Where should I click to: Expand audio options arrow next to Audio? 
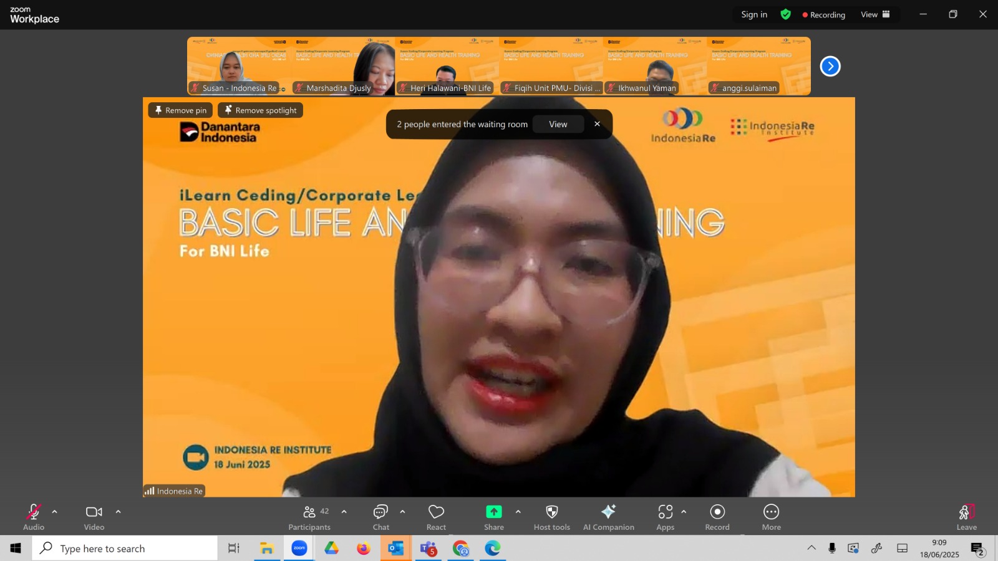click(54, 512)
